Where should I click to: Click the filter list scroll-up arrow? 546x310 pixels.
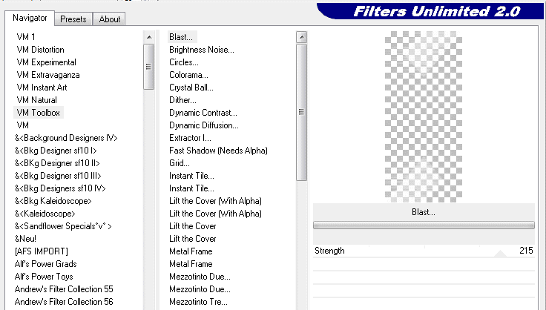coord(301,37)
